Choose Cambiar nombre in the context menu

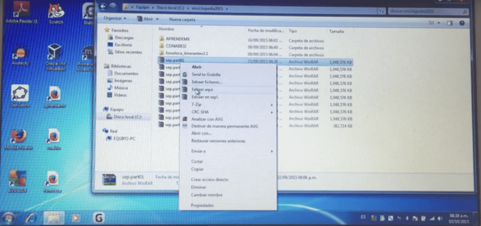click(x=207, y=195)
